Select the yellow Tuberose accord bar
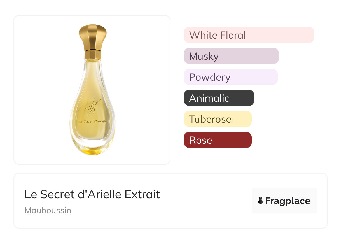Image resolution: width=341 pixels, height=242 pixels. click(x=218, y=119)
